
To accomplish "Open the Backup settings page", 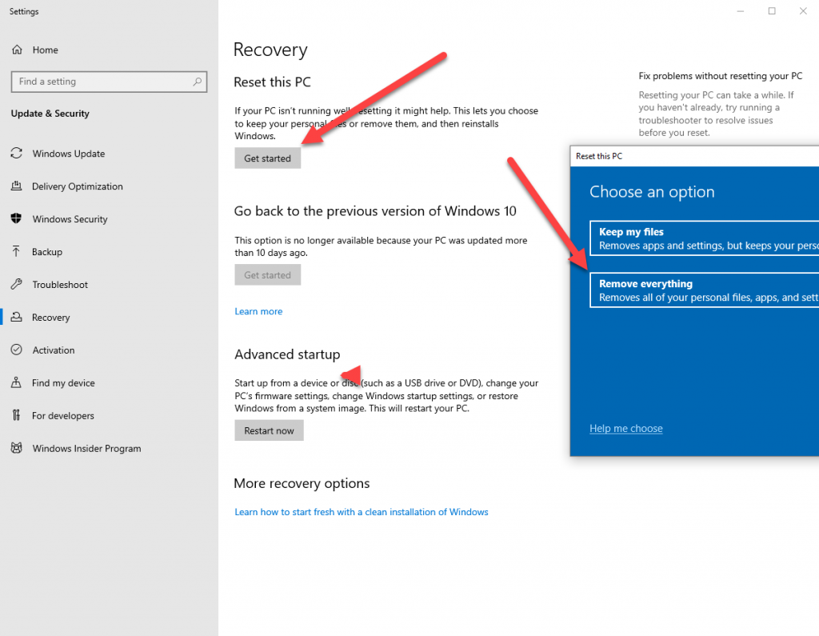I will coord(47,252).
